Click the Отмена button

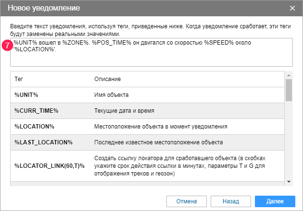(x=186, y=201)
